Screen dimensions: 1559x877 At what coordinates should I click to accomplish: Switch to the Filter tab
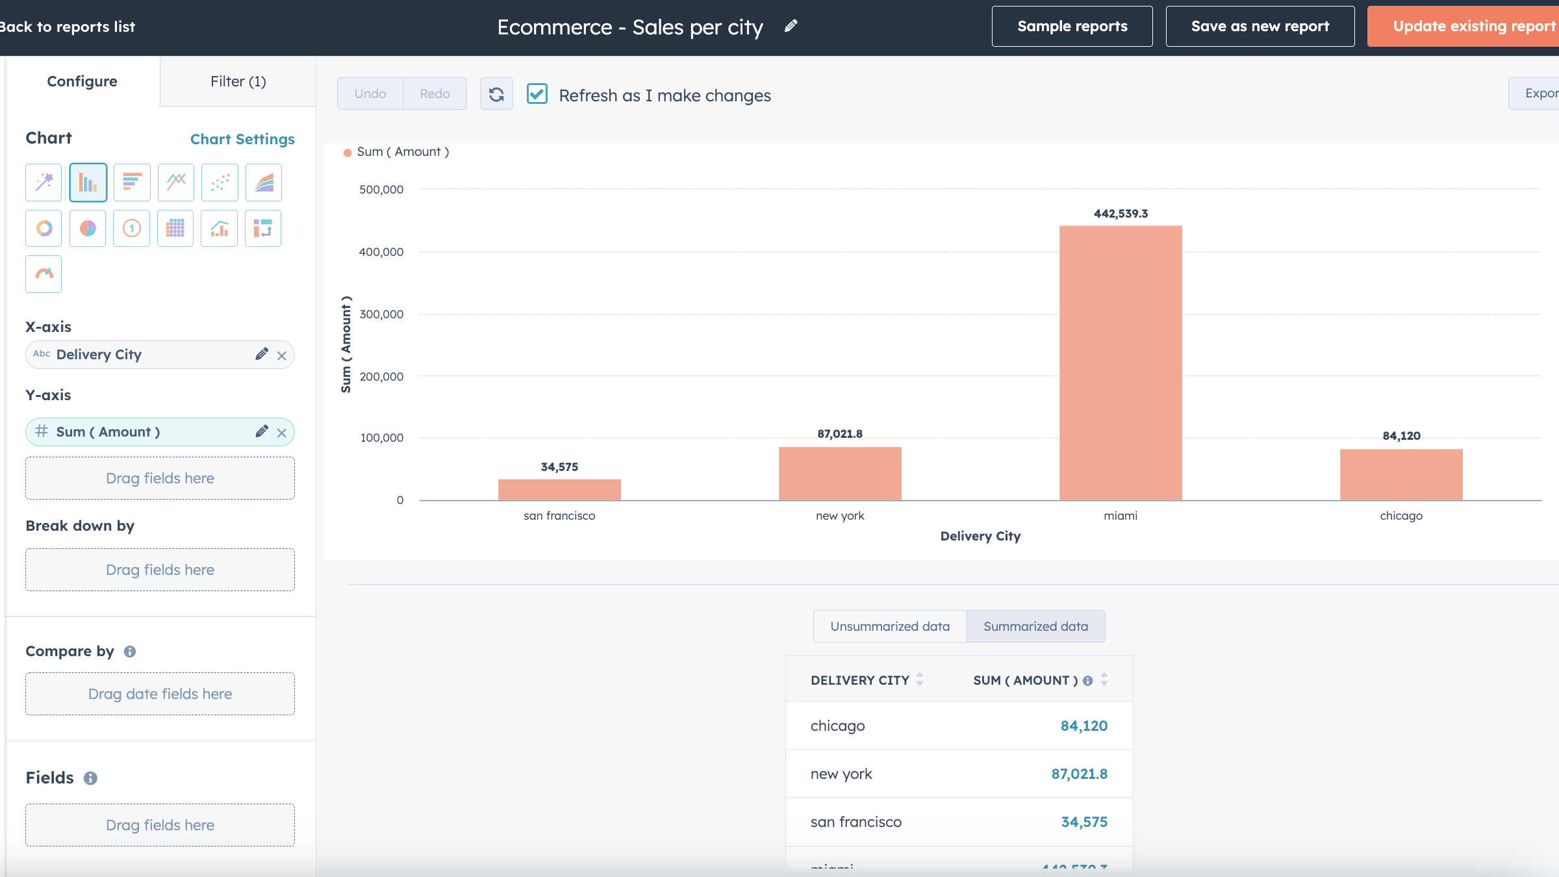coord(238,81)
